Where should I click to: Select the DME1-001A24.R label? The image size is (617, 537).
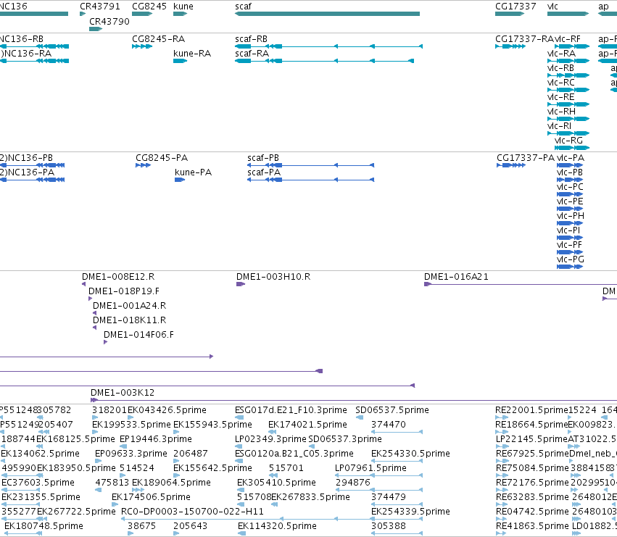[x=130, y=306]
